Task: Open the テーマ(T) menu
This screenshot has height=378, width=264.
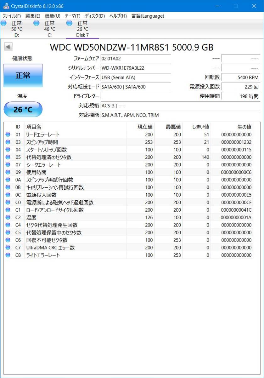Action: [x=73, y=16]
